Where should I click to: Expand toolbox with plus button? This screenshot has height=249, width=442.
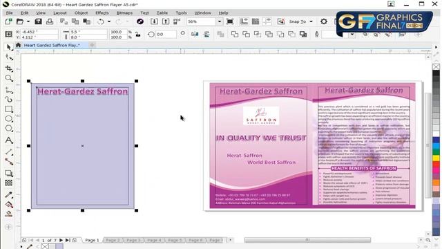point(8,227)
